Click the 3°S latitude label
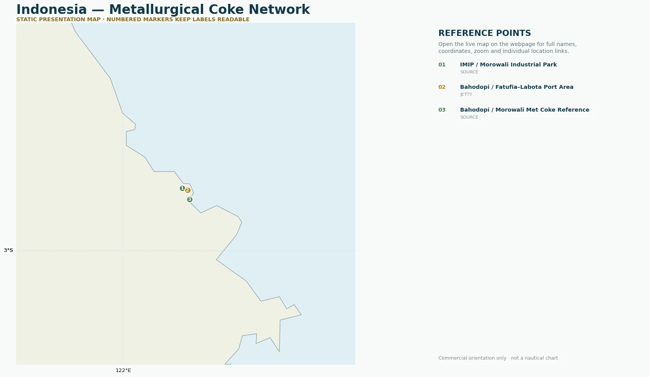The height and width of the screenshot is (377, 650). click(9, 250)
